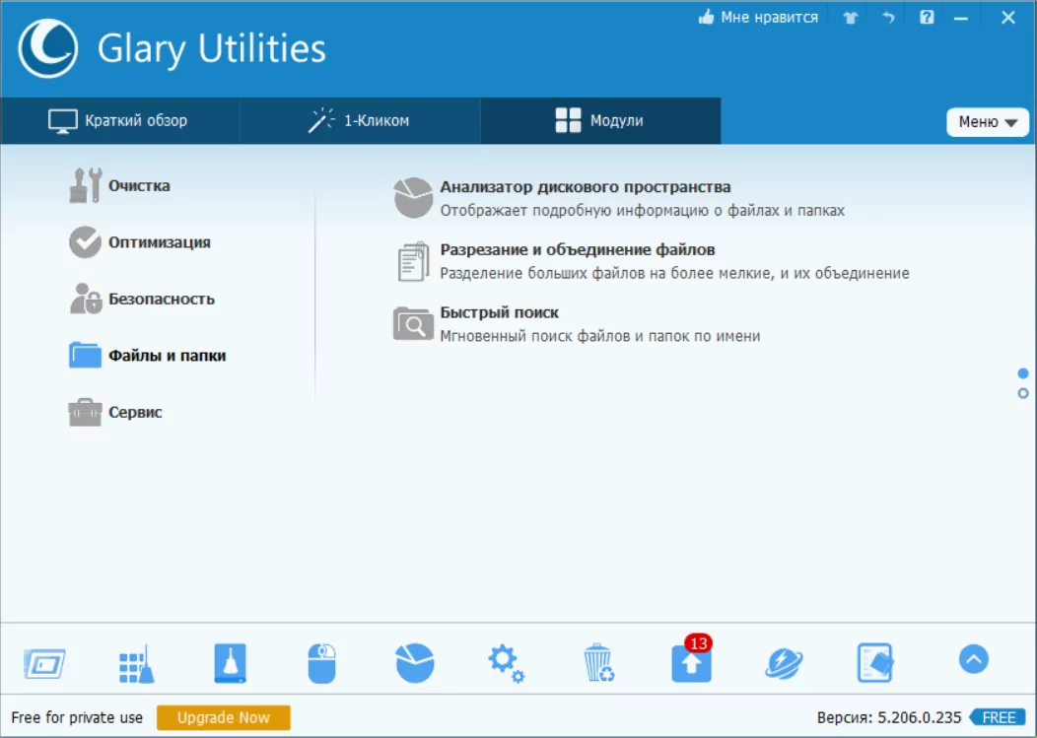Open software update icon with 13 badge

click(692, 660)
